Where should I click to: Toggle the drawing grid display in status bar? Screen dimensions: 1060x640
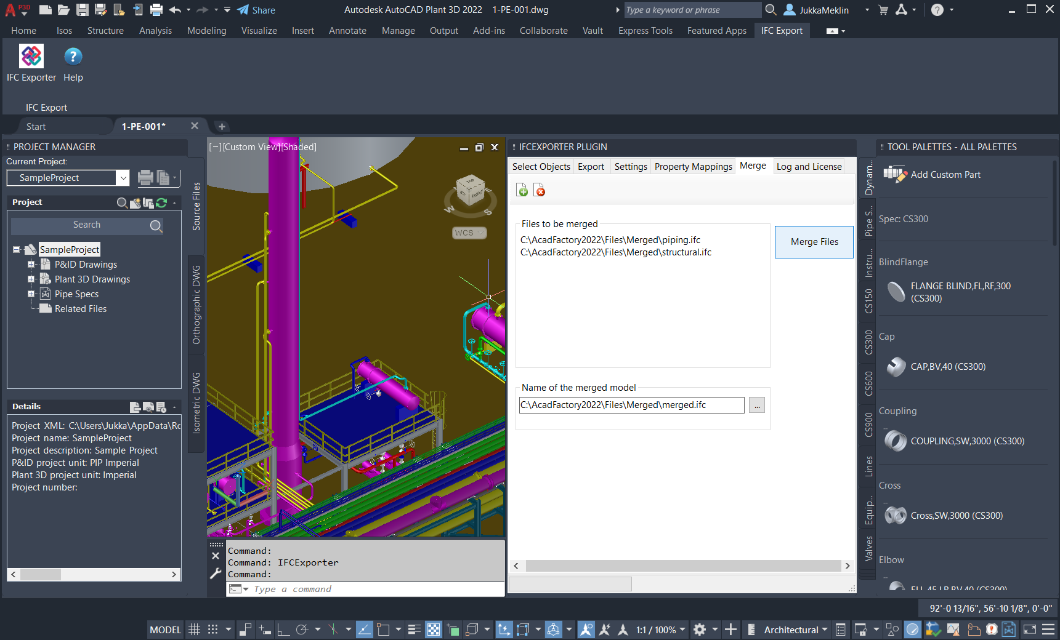point(194,630)
